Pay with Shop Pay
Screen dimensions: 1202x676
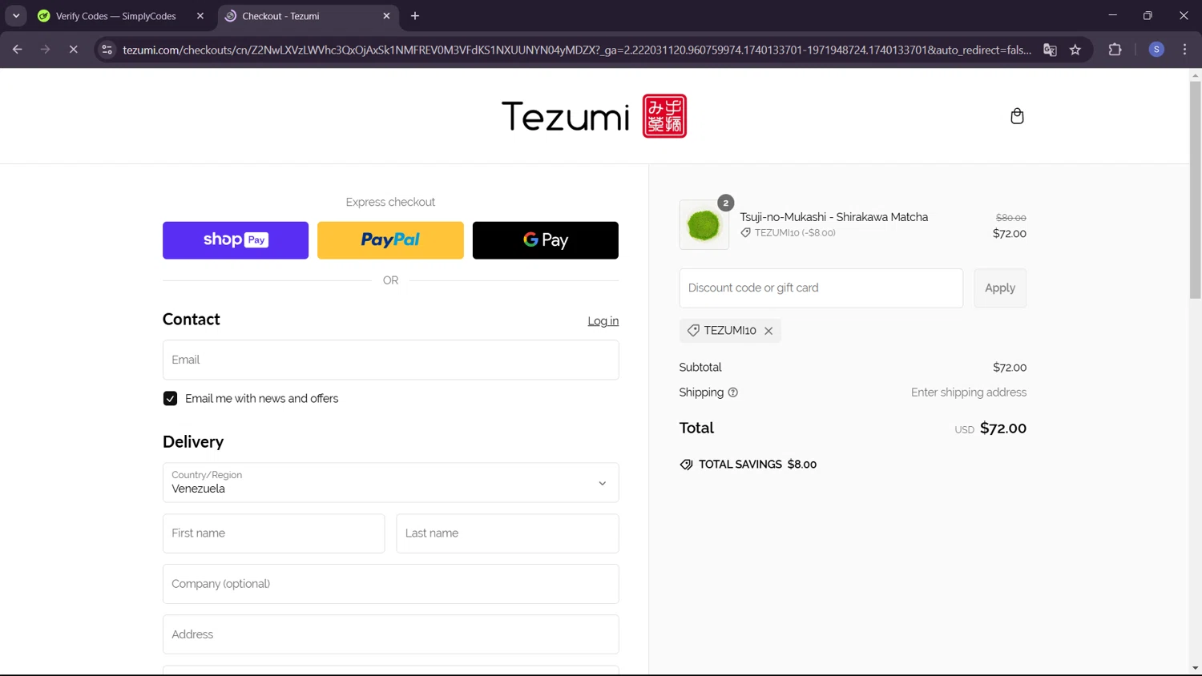tap(236, 240)
